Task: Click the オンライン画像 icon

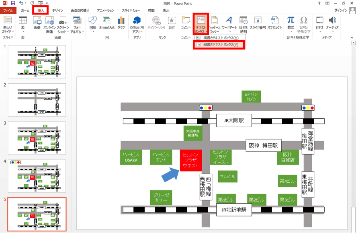Action: (49, 21)
